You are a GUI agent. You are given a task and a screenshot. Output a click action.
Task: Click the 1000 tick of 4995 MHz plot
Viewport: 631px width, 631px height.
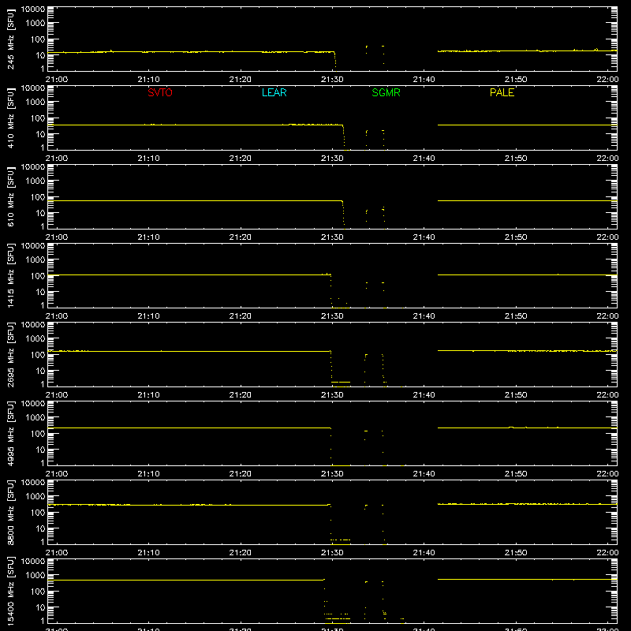tap(35, 417)
